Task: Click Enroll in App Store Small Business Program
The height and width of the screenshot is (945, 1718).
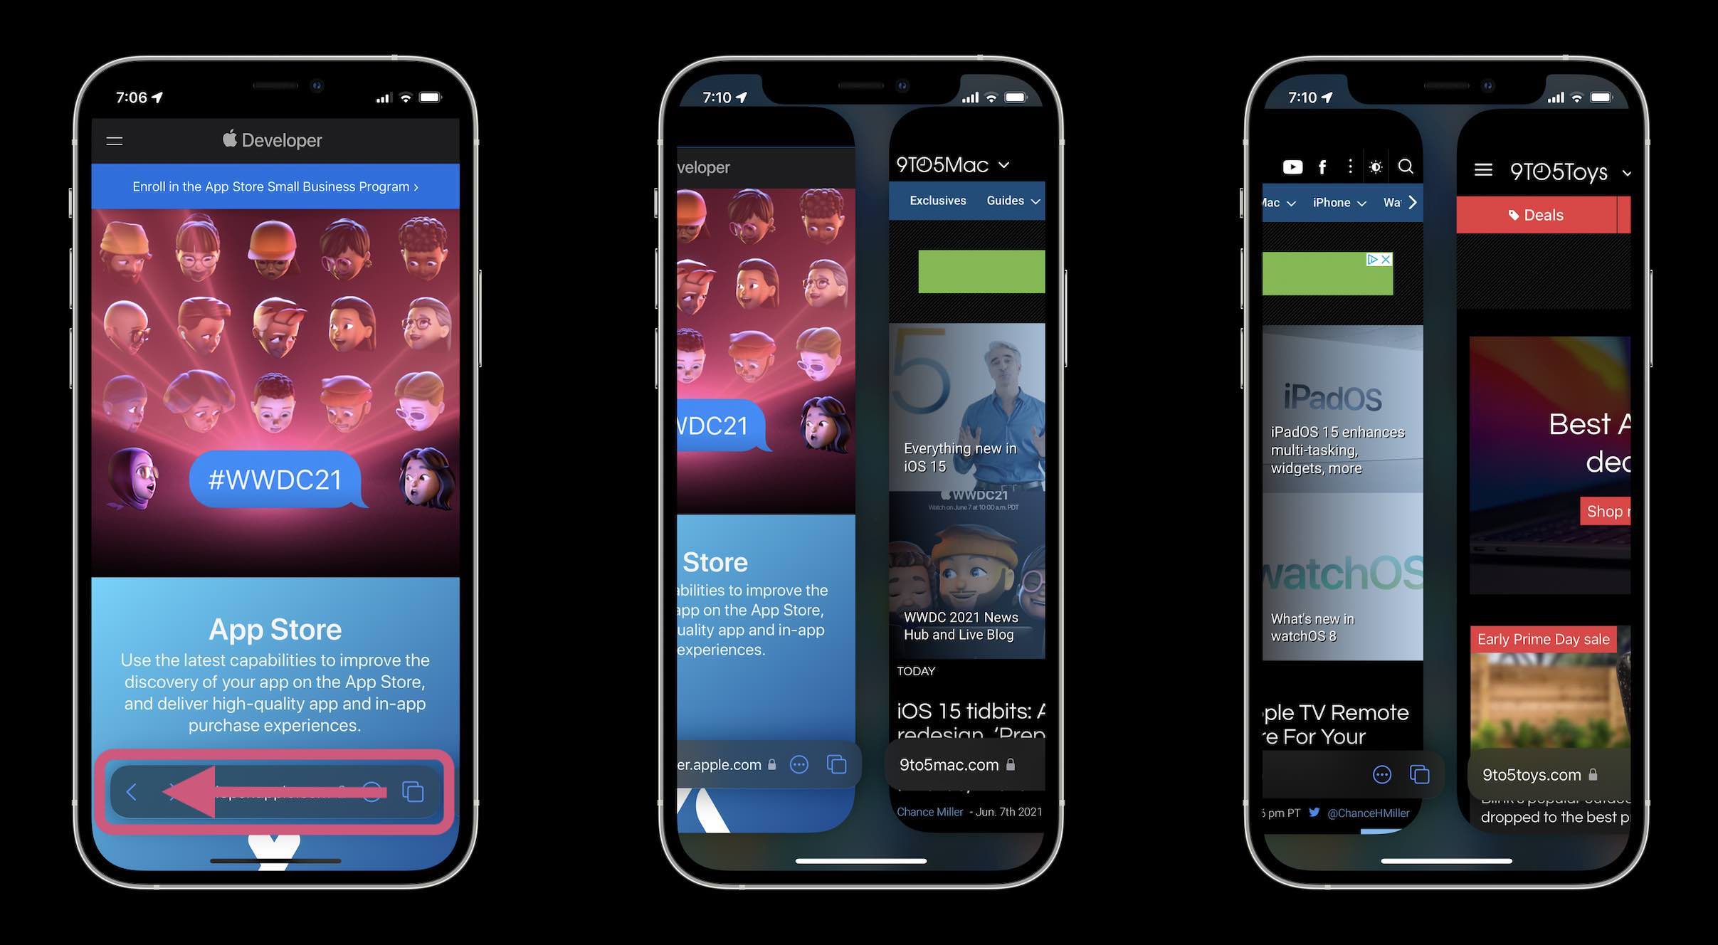Action: [x=273, y=185]
